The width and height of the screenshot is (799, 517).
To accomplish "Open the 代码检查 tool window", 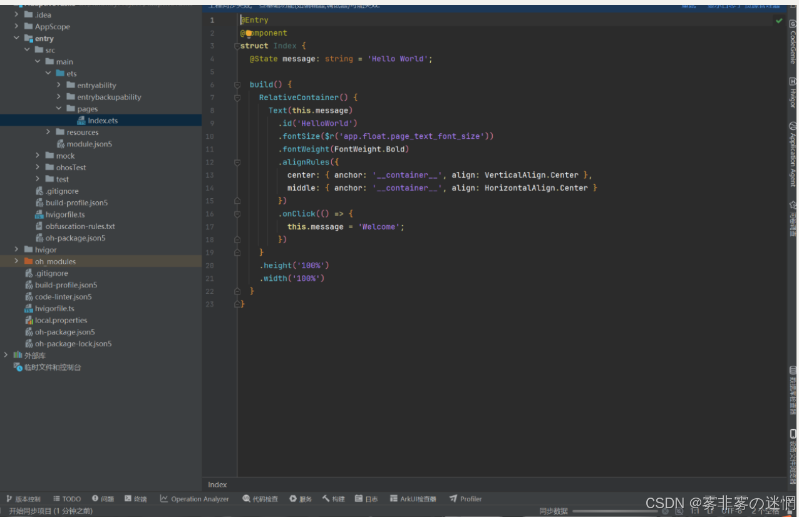I will pyautogui.click(x=260, y=499).
